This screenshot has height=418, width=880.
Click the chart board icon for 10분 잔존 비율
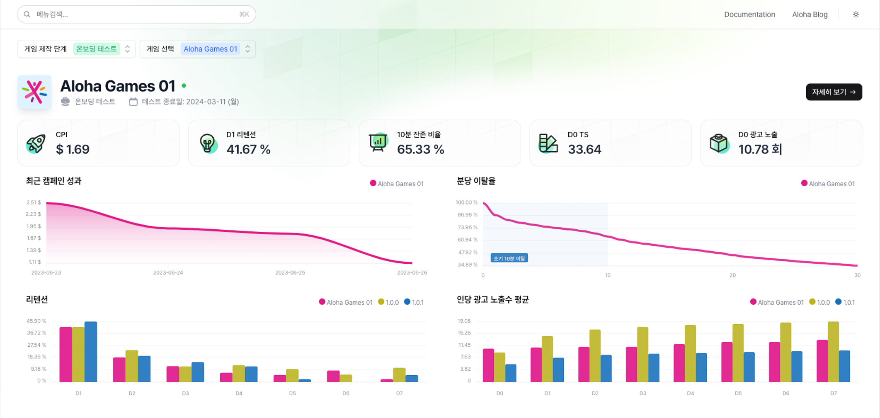378,143
